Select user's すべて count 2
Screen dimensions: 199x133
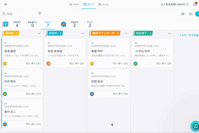click(90, 24)
